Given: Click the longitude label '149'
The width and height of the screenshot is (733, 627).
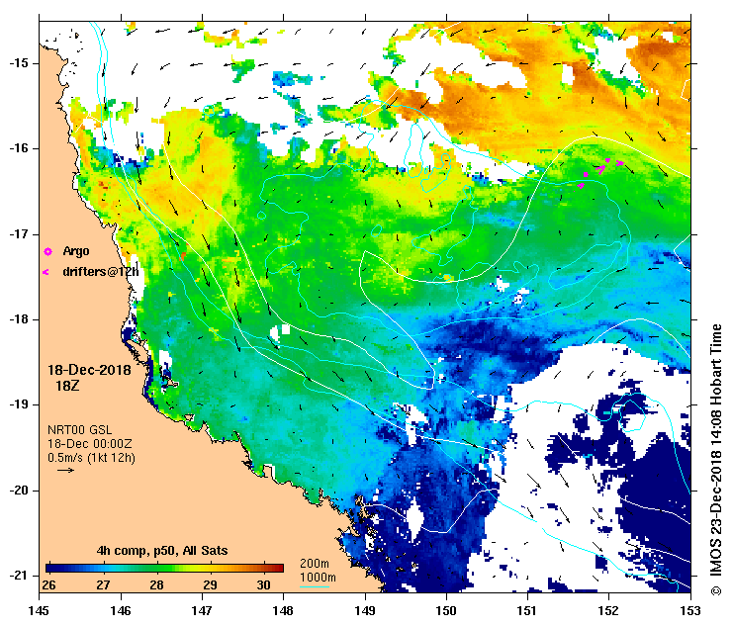Looking at the screenshot, I should 365,610.
